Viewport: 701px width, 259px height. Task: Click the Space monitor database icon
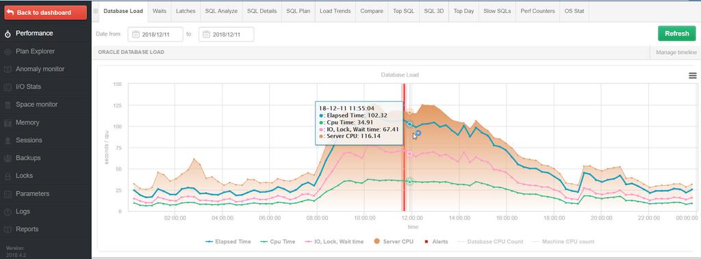[8, 105]
